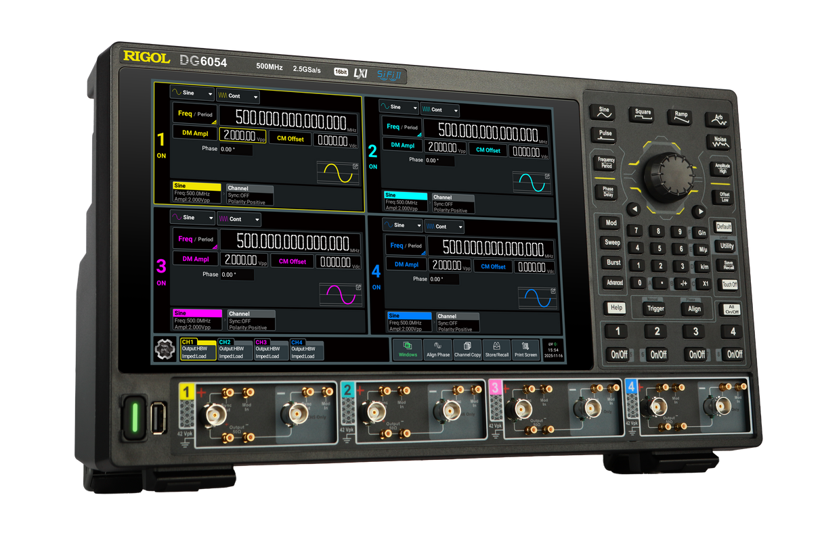This screenshot has width=822, height=535.
Task: Select the Sine waveform hardware key
Action: click(x=603, y=112)
